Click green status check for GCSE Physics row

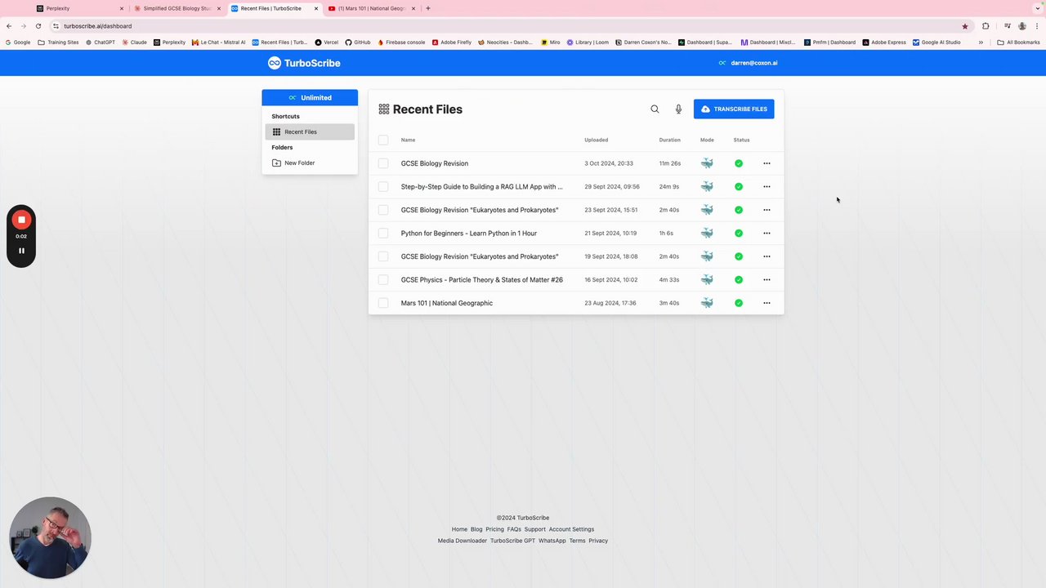(739, 279)
